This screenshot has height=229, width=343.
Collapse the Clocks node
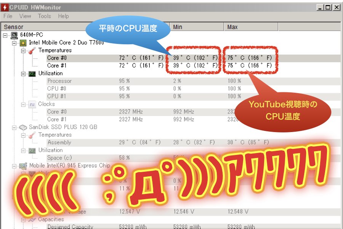pos(23,105)
